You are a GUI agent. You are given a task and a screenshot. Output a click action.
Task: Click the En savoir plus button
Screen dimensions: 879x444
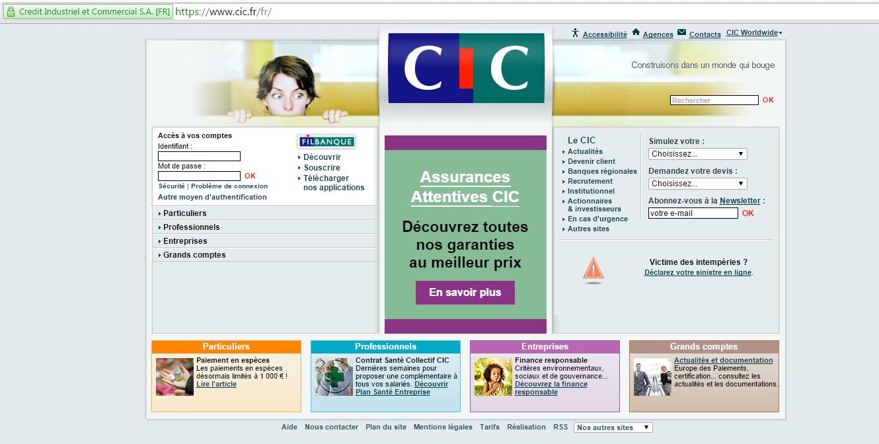465,293
